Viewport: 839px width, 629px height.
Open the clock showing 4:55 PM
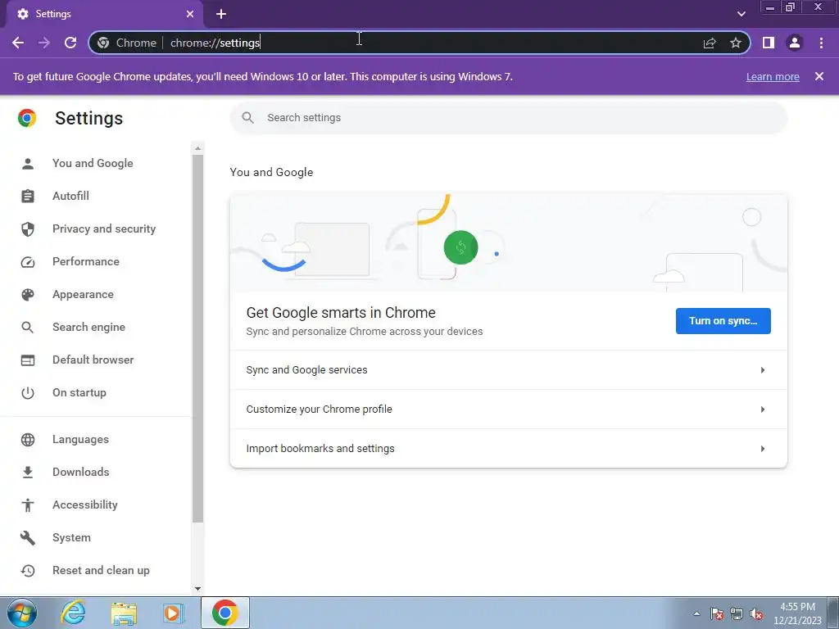(797, 613)
